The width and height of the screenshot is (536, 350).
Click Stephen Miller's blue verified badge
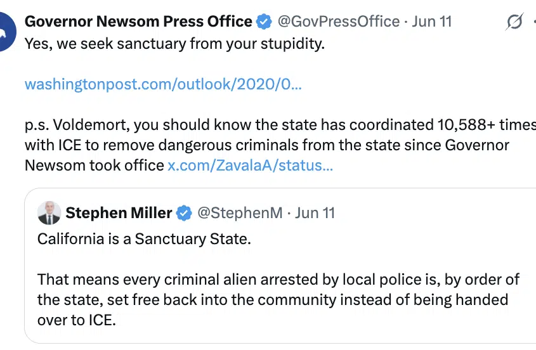click(x=184, y=213)
